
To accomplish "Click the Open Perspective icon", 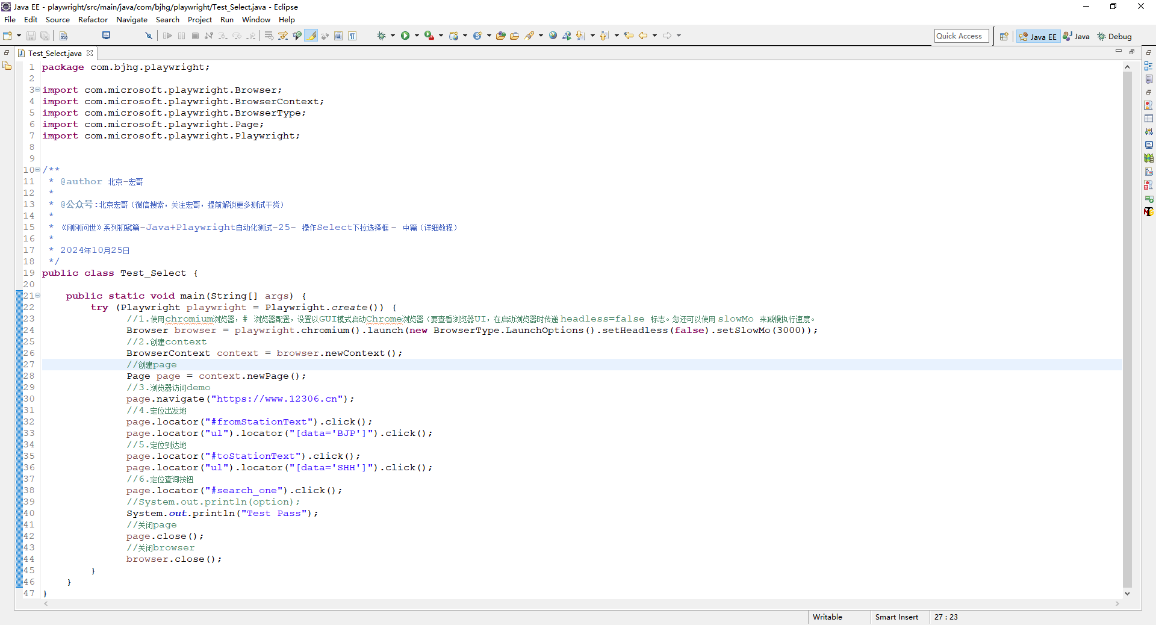I will [1004, 37].
